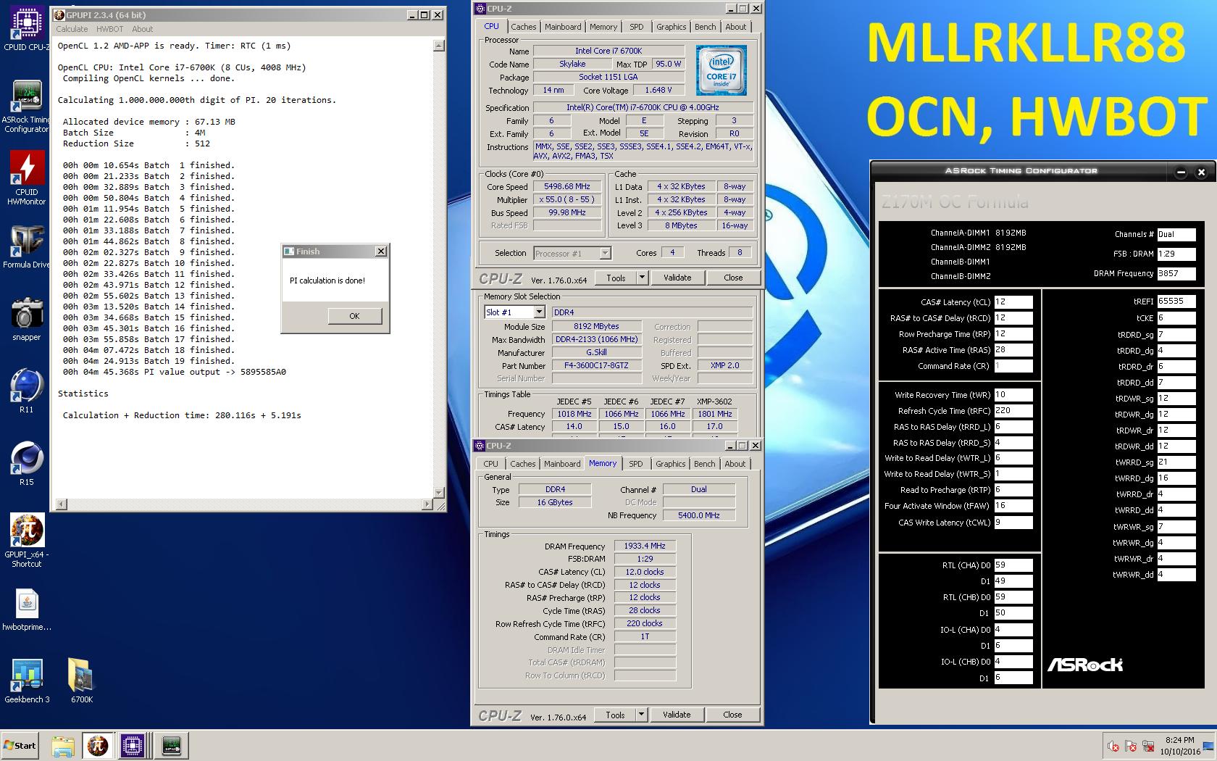Click the Refresh Cycle Time (tRFC) field
The width and height of the screenshot is (1217, 761).
click(x=1013, y=410)
